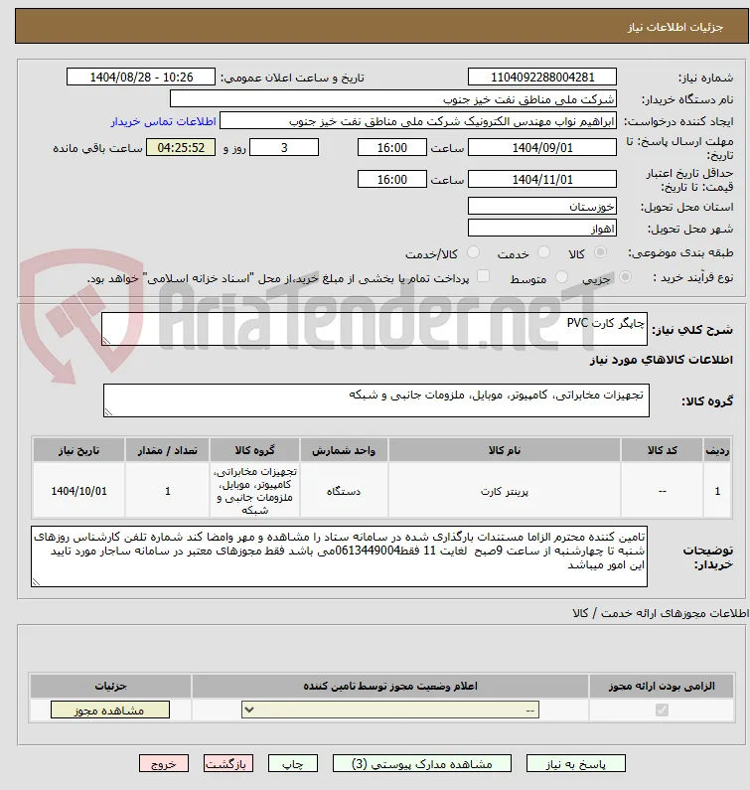Screen dimensions: 750x790
Task: Select the خدمت radio button
Action: (x=543, y=252)
